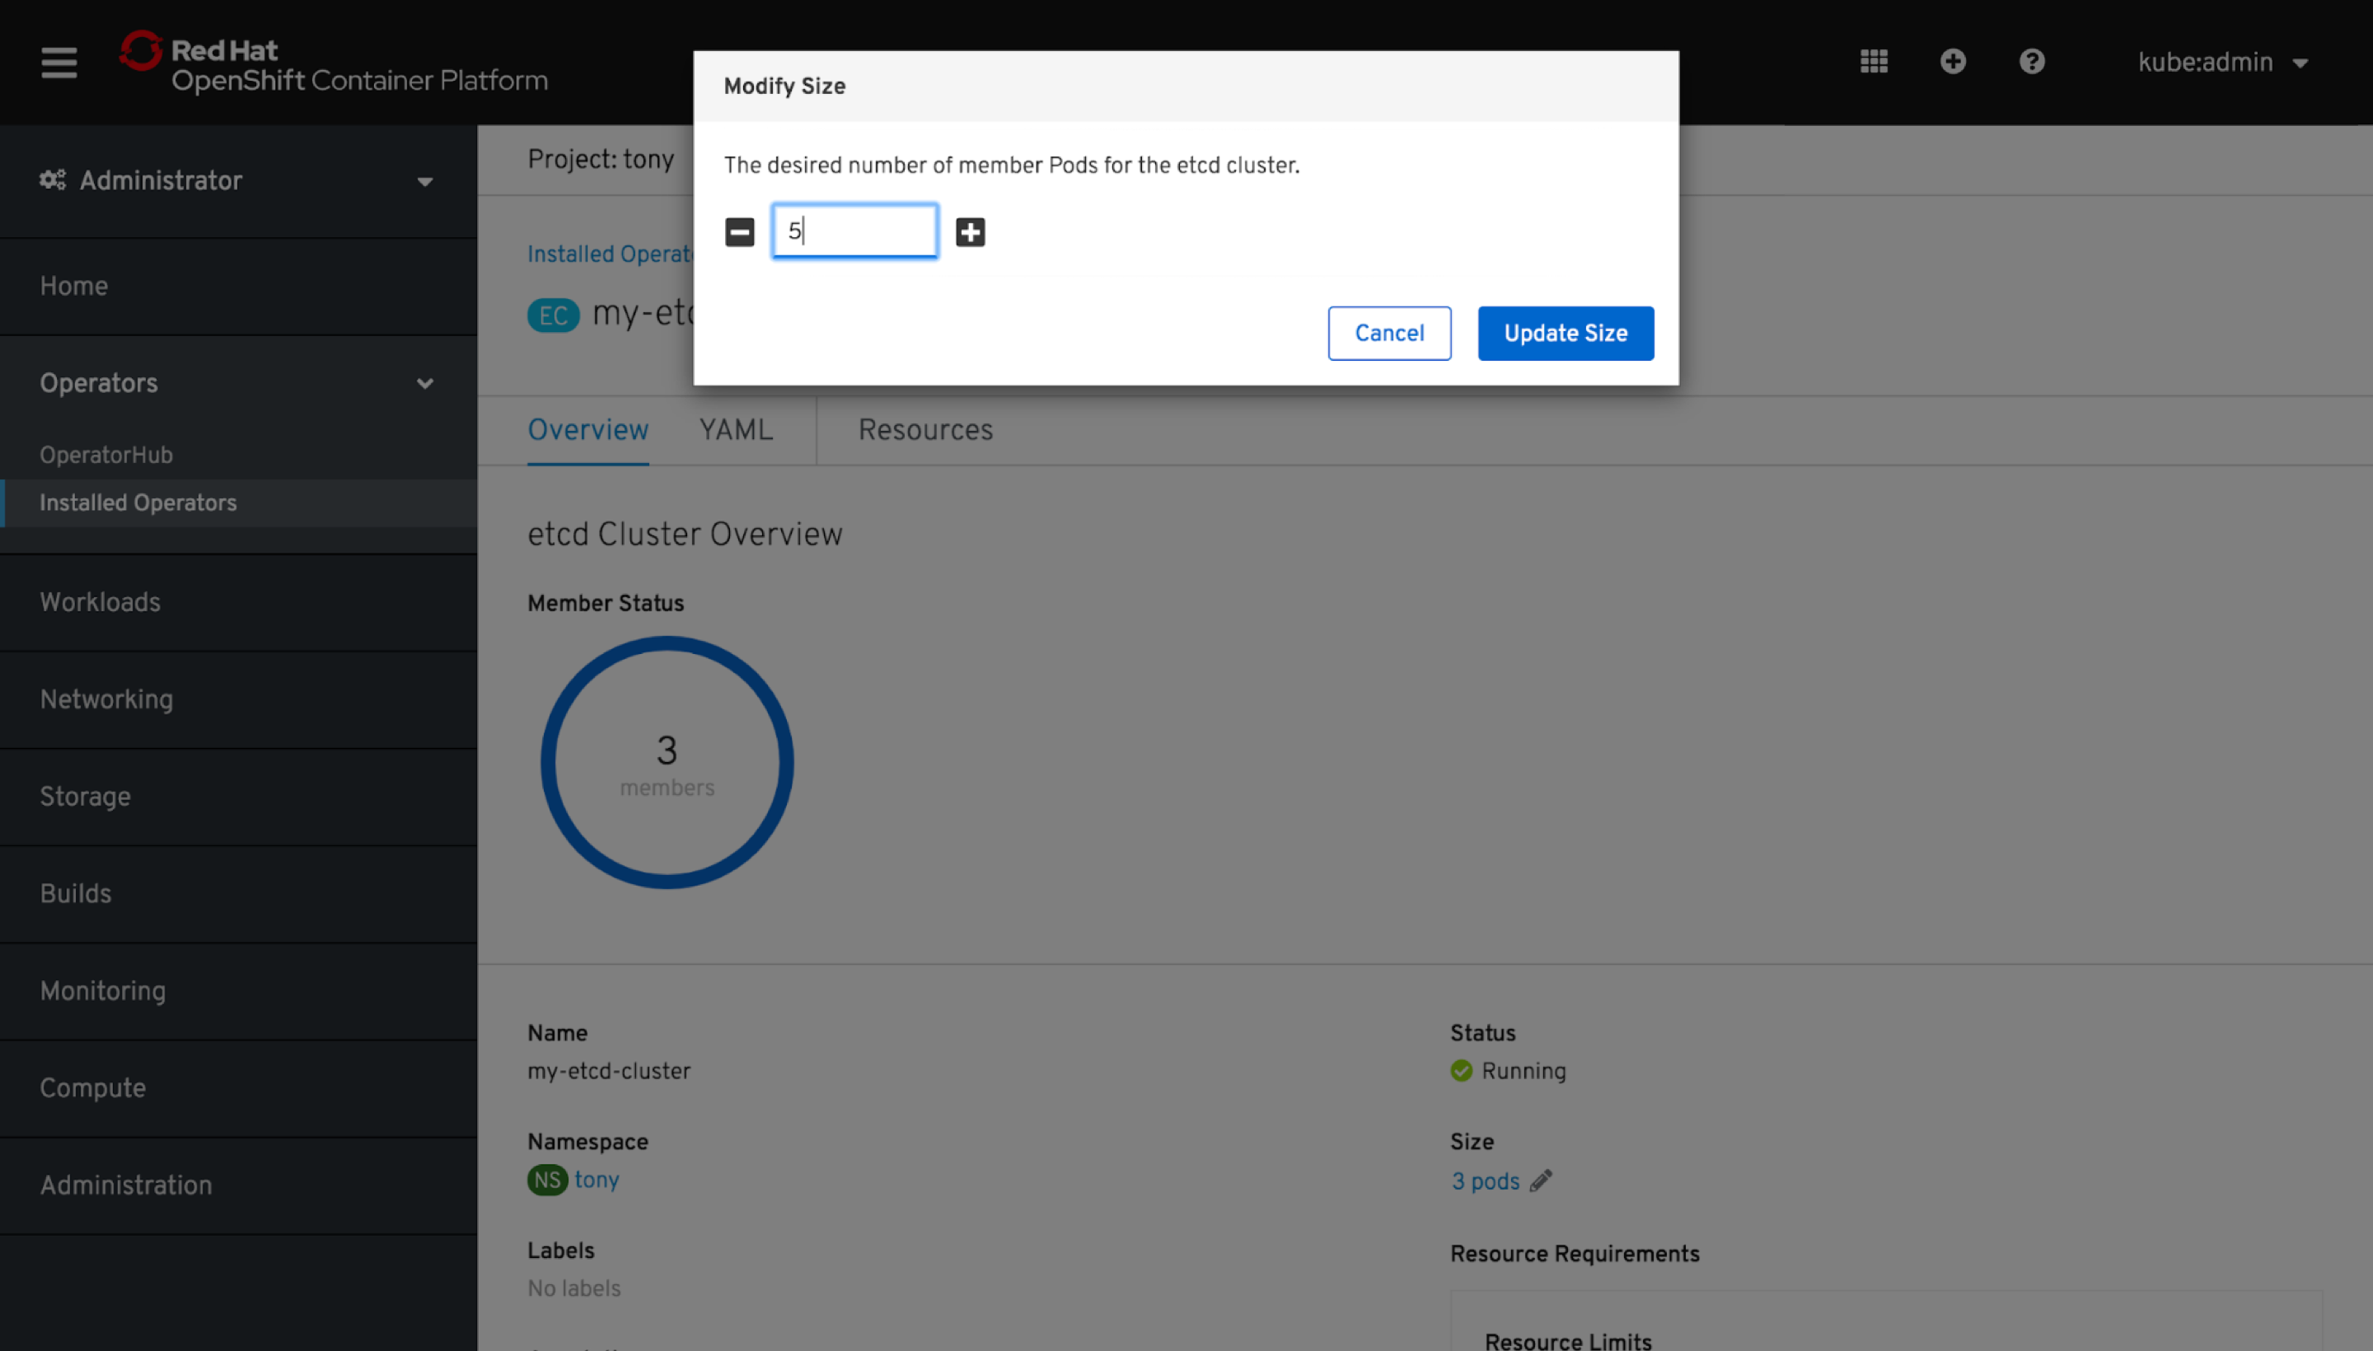Click the 3 pods size link
This screenshot has height=1351, width=2373.
(x=1485, y=1181)
